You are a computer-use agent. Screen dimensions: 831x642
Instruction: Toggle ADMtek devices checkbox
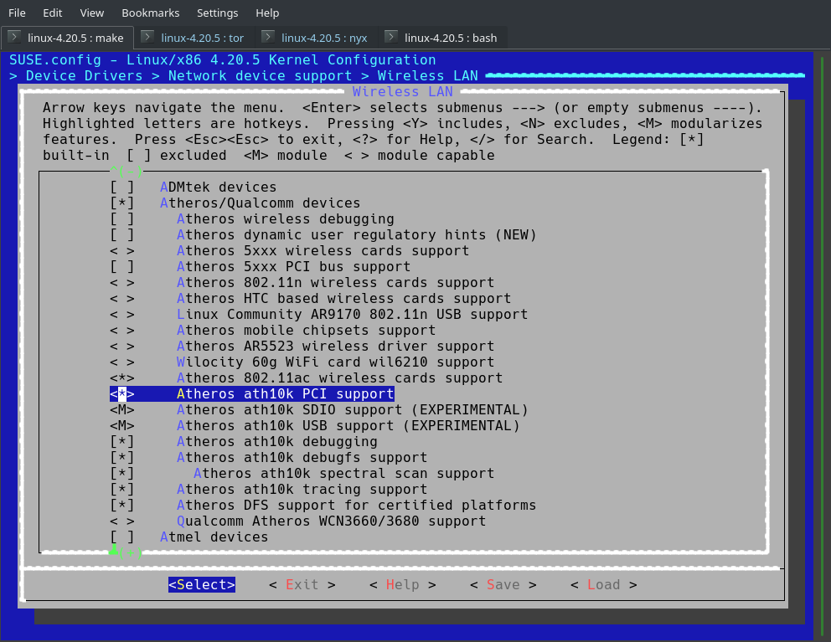tap(122, 187)
